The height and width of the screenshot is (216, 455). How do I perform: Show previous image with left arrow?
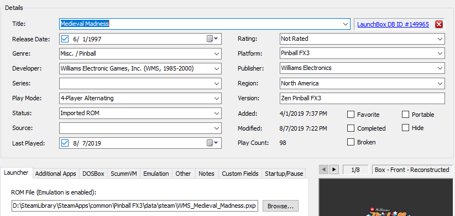click(324, 170)
